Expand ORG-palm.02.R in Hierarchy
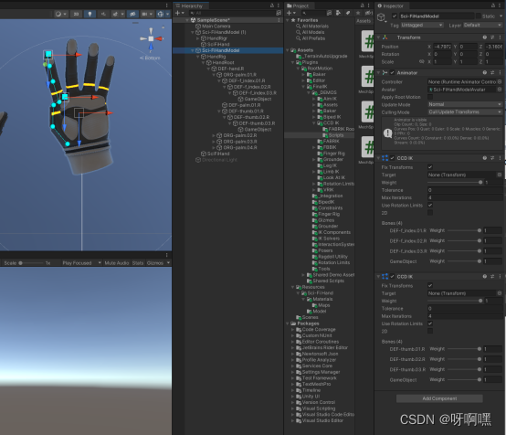The image size is (506, 435). click(x=214, y=135)
